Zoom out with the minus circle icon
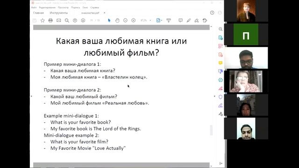299x168 pixels. [x=125, y=21]
